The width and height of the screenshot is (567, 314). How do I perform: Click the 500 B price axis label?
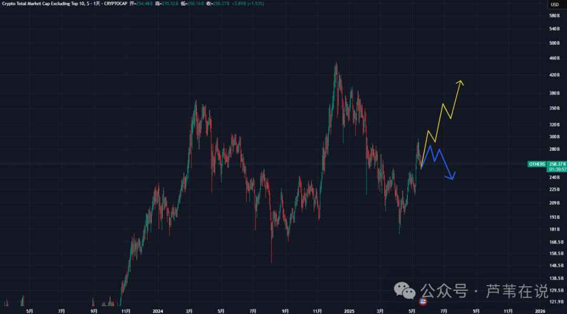(555, 43)
